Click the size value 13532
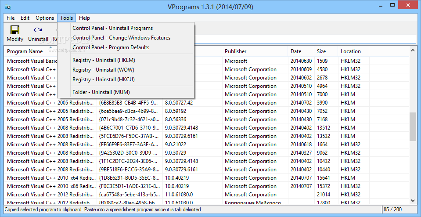The width and height of the screenshot is (421, 217). pos(324,136)
